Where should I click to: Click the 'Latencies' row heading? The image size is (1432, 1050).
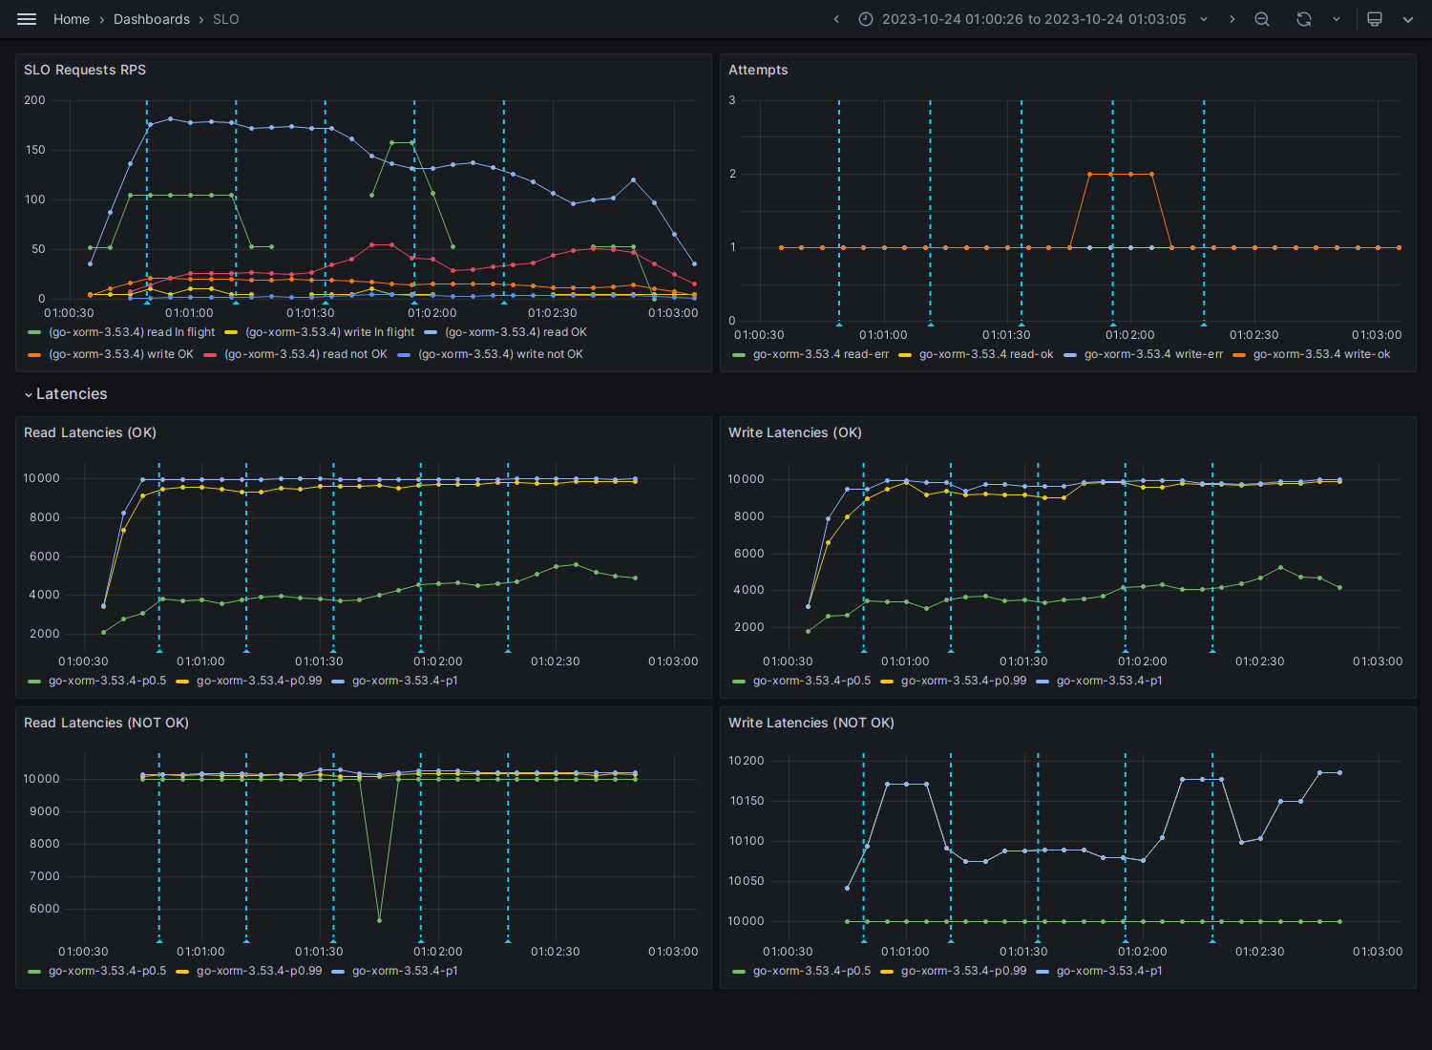pos(72,394)
